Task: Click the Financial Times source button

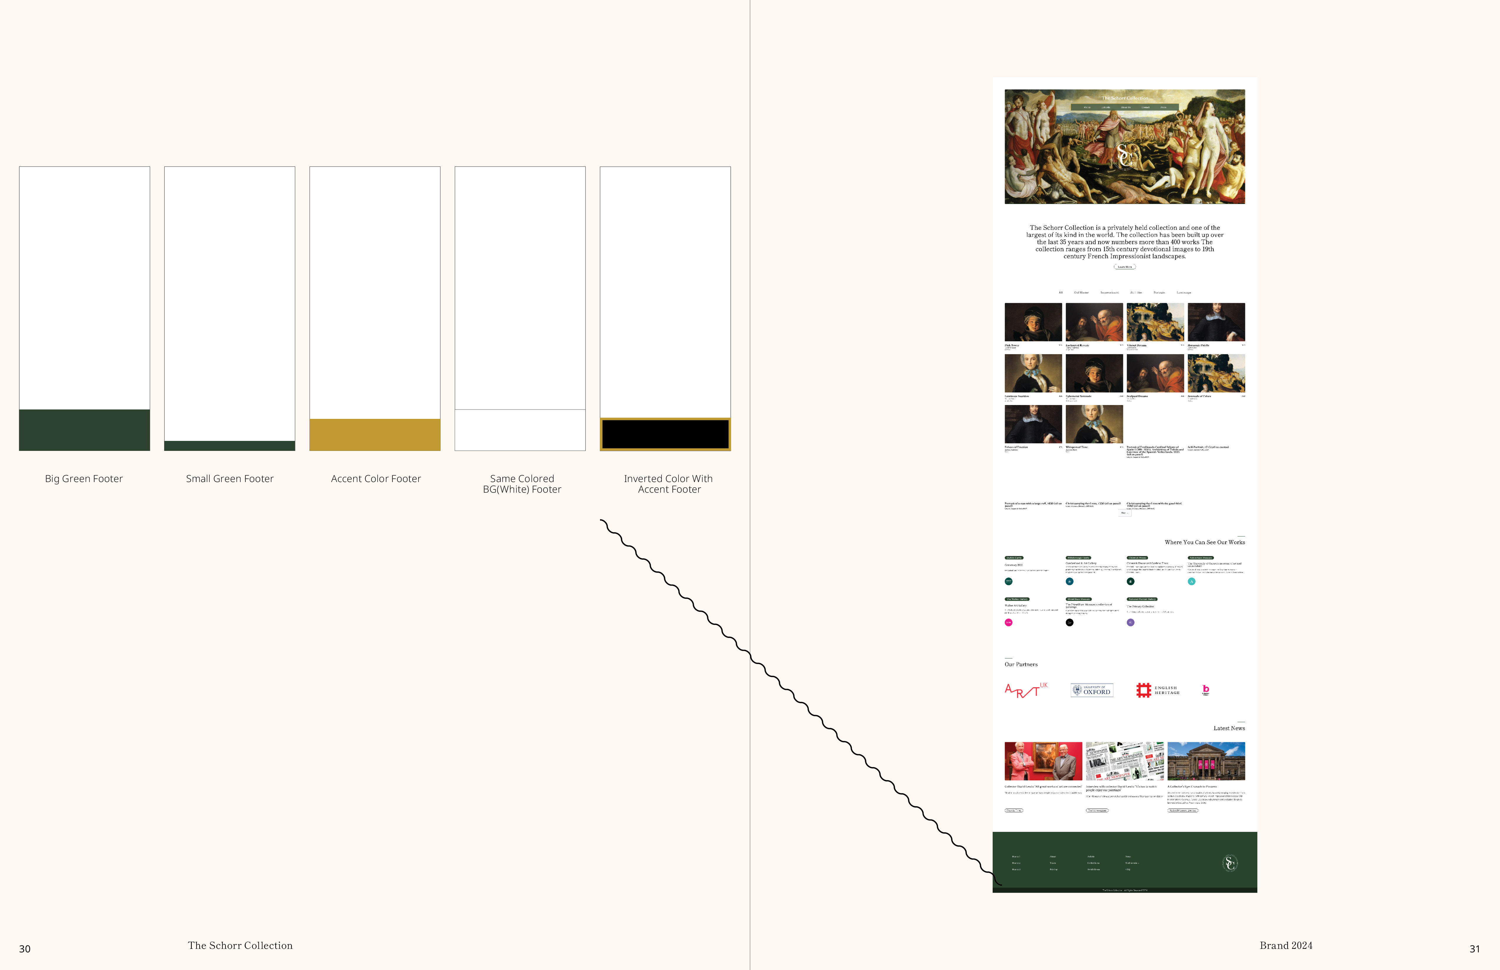Action: pos(1014,811)
